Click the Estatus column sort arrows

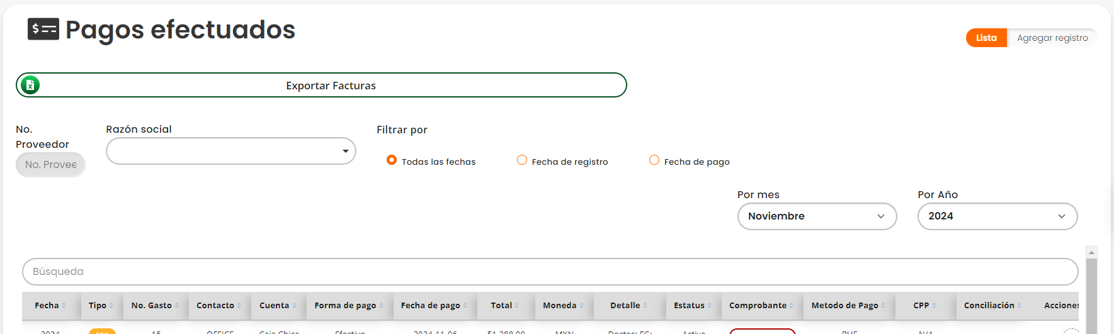(x=710, y=306)
